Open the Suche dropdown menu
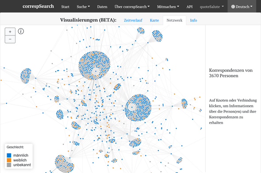 coord(83,7)
